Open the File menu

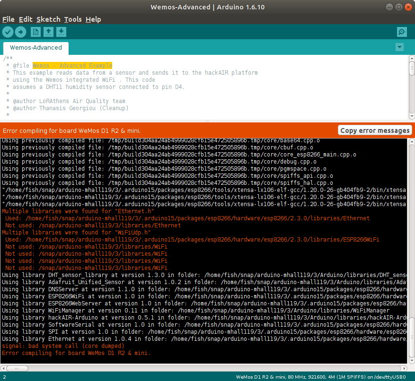coord(9,19)
